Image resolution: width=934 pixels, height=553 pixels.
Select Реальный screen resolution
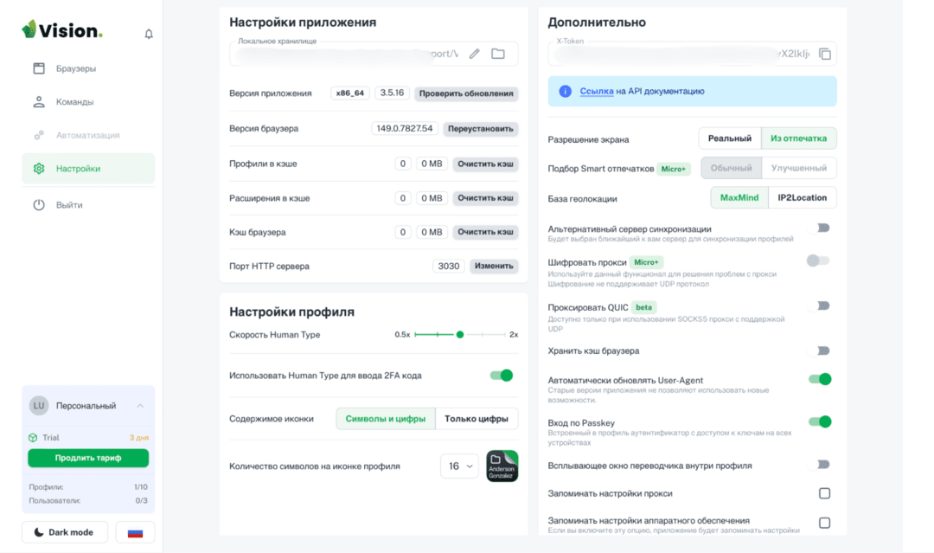click(730, 138)
